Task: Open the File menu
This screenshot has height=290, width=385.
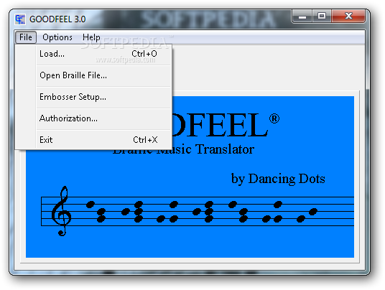Action: click(26, 37)
